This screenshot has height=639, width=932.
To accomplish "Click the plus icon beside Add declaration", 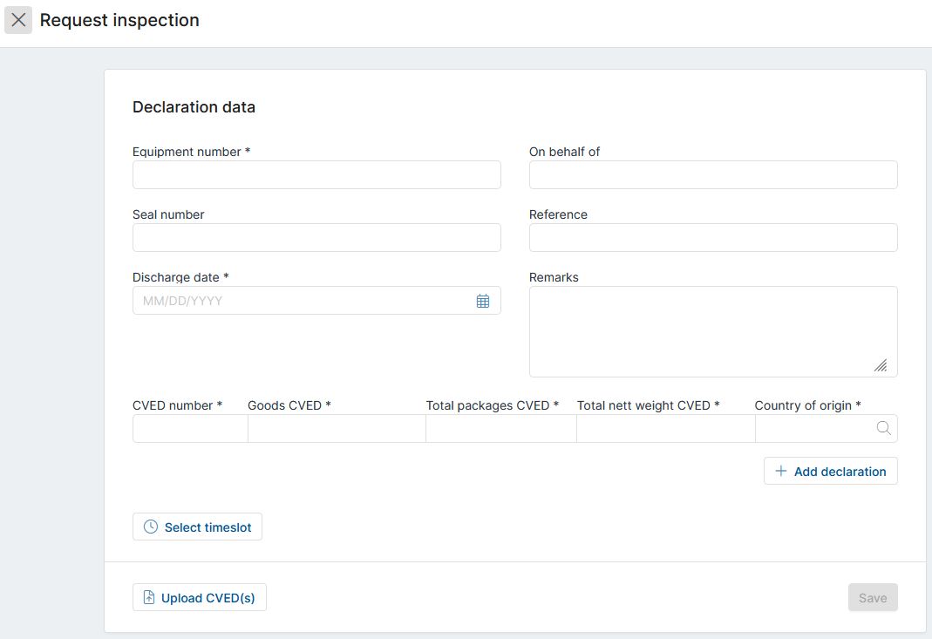I will click(781, 472).
